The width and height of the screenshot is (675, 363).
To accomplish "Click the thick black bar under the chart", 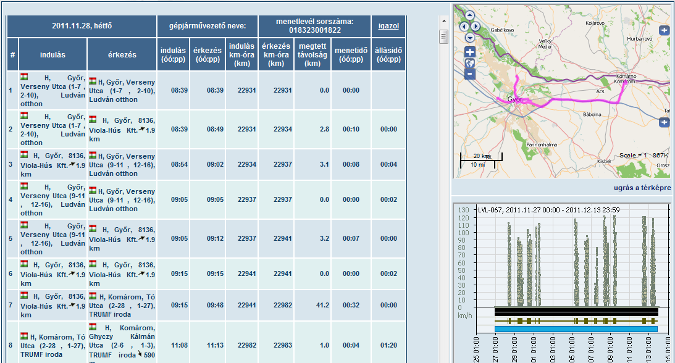I will [576, 312].
